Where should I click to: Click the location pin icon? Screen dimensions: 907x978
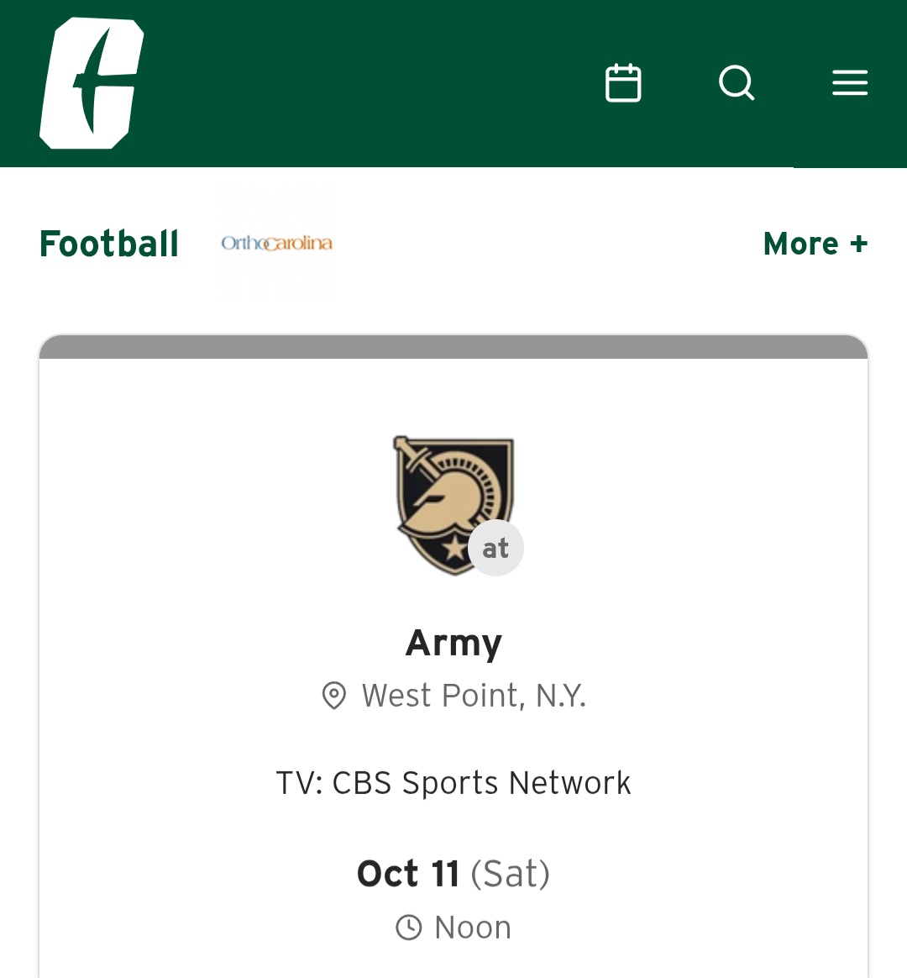334,696
